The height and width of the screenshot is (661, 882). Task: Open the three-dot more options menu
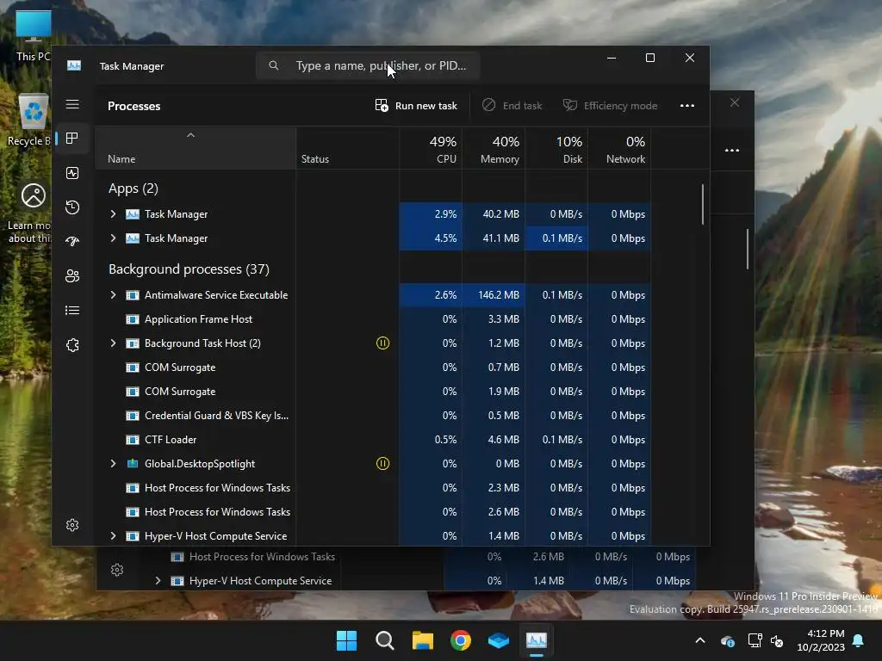click(x=686, y=106)
